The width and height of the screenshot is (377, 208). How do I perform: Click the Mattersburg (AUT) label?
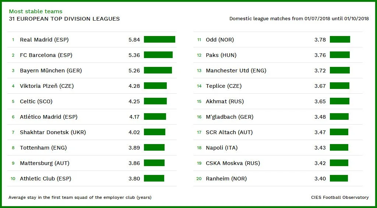(45, 163)
